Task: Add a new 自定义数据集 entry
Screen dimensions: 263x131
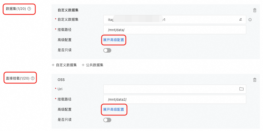Action: point(64,65)
